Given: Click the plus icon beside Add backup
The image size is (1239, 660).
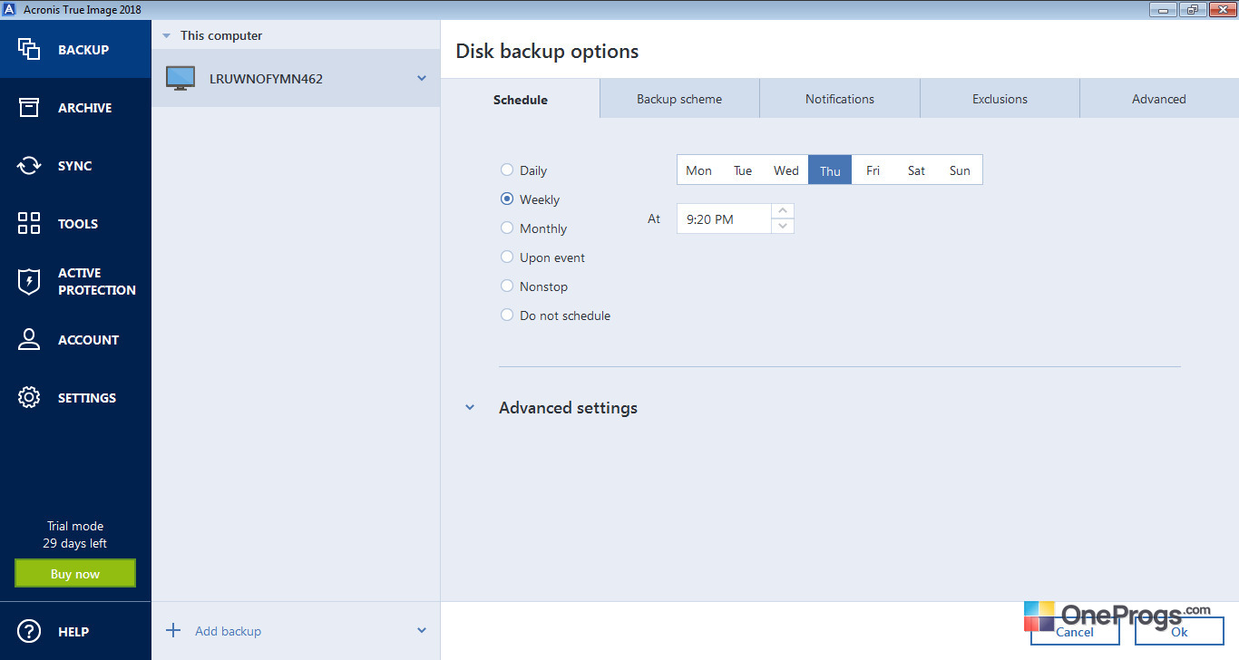Looking at the screenshot, I should (x=172, y=631).
